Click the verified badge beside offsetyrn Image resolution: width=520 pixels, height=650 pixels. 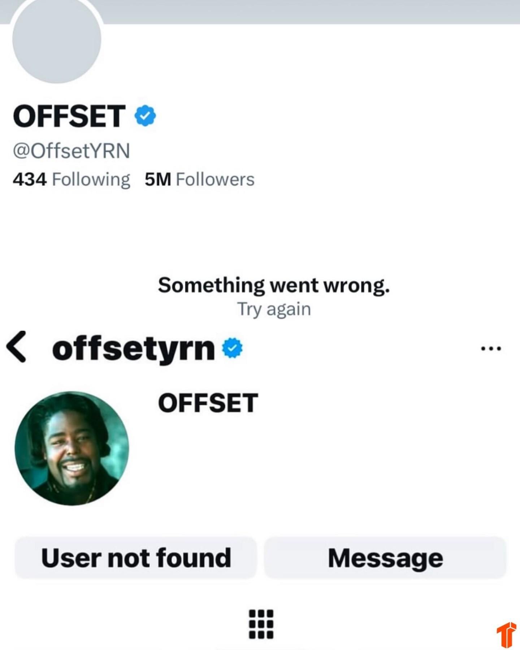232,348
